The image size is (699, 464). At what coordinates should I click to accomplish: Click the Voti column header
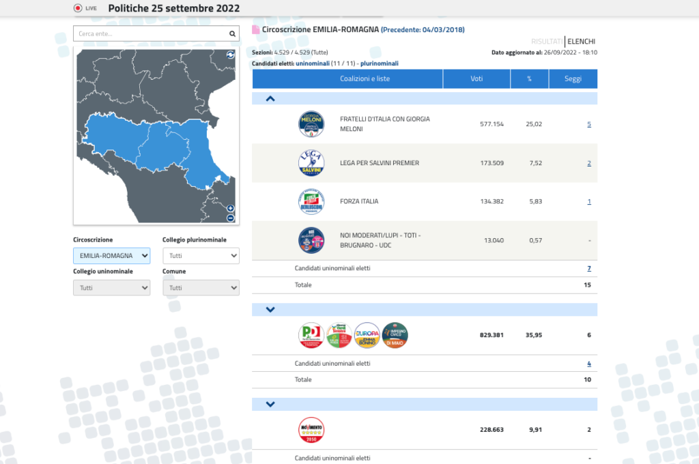(476, 79)
